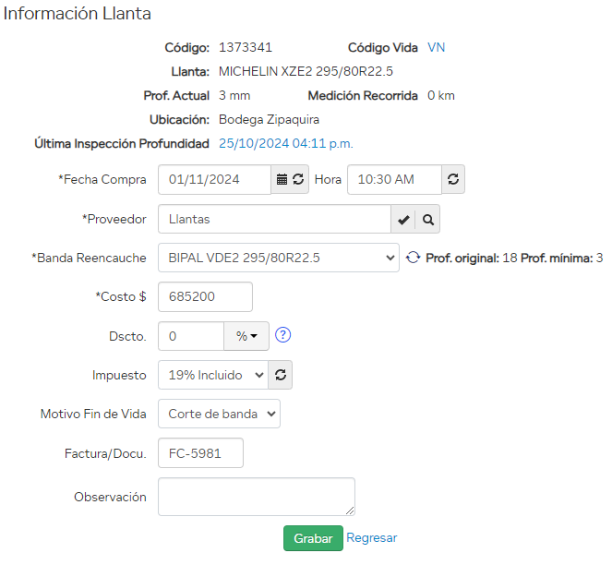Refresh the Impuesto tax value
This screenshot has height=565, width=612.
click(x=282, y=375)
